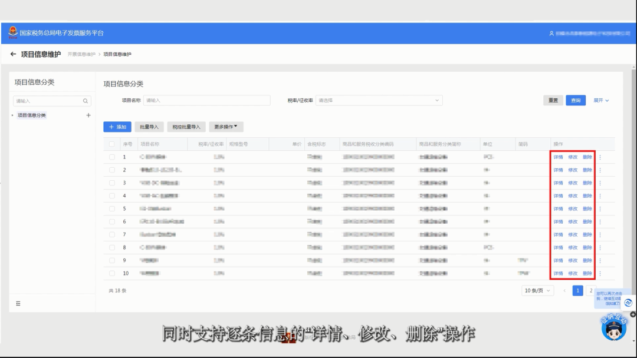This screenshot has width=637, height=358.
Task: Click the search magnifier in left panel
Action: (x=86, y=101)
